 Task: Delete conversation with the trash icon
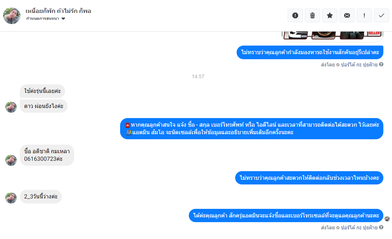[313, 15]
